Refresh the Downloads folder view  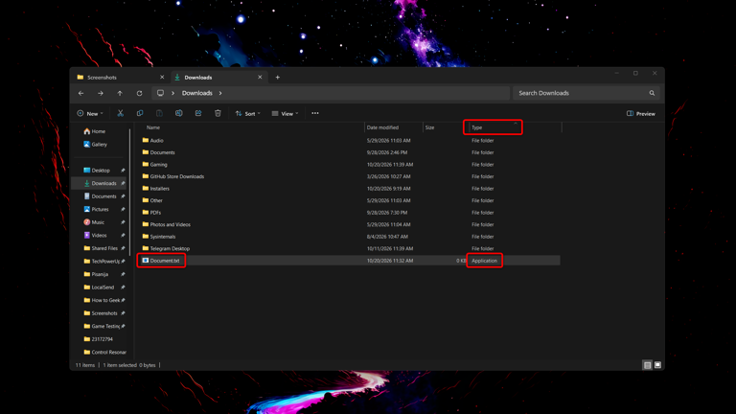tap(139, 93)
